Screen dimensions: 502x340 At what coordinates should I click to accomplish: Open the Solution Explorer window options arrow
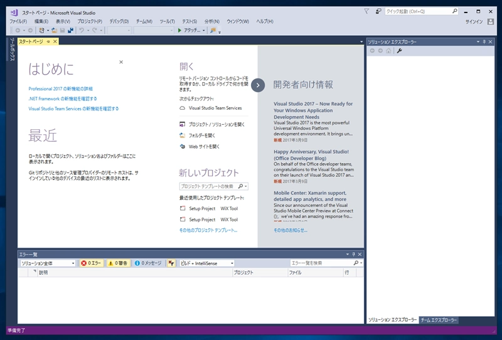(x=478, y=41)
